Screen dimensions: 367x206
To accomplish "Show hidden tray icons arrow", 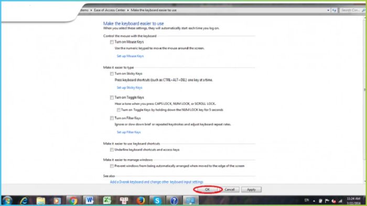I will click(x=314, y=201).
